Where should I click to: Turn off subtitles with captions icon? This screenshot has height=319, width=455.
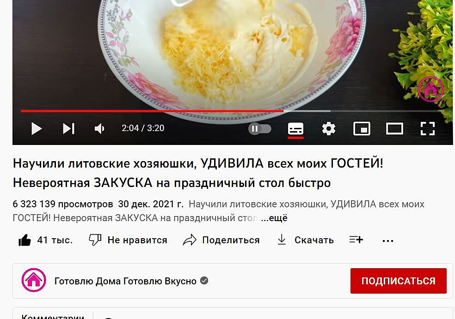295,129
